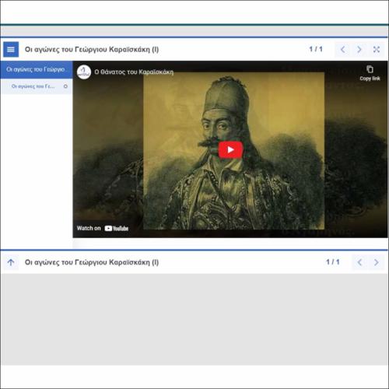Jump to top with up arrow icon
This screenshot has width=389, height=389.
(11, 262)
